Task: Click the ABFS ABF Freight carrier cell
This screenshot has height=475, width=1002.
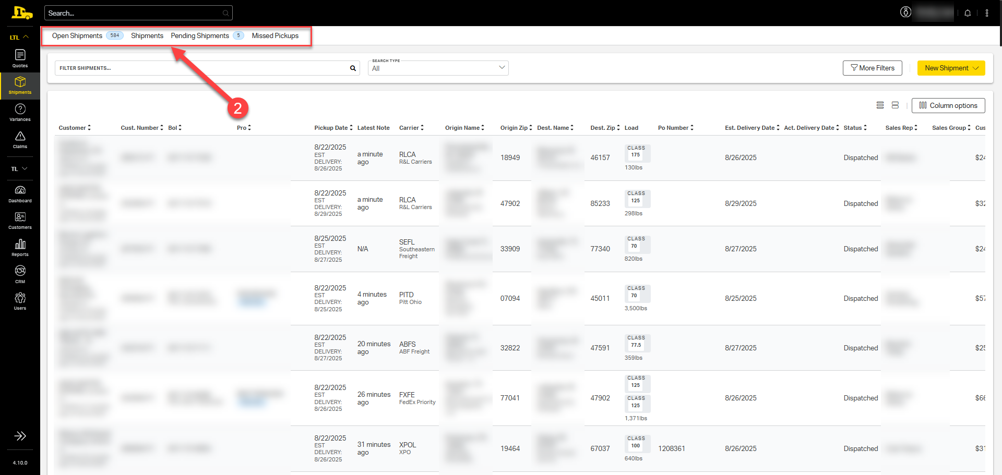Action: click(x=414, y=348)
